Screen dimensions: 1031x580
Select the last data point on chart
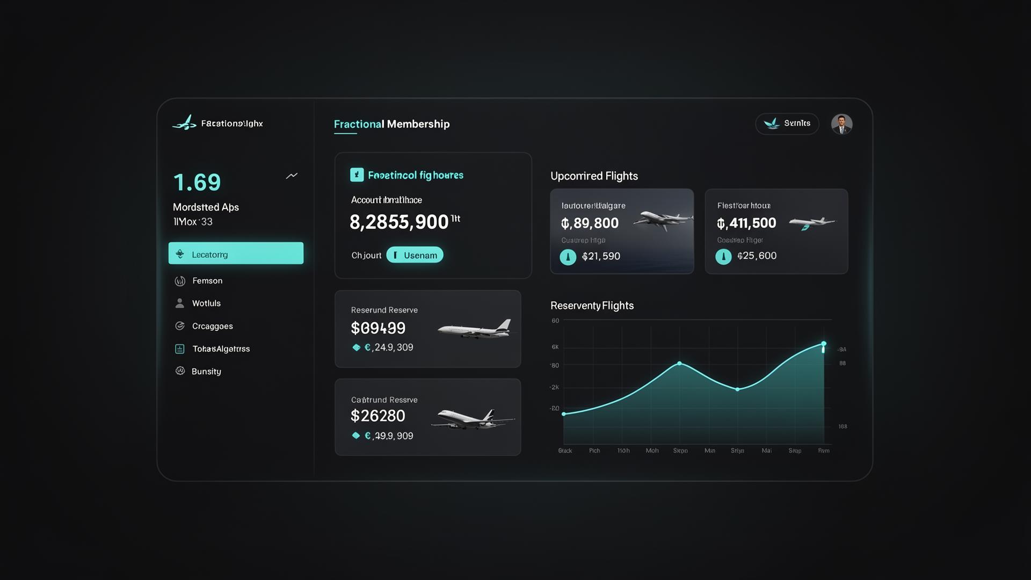tap(824, 344)
